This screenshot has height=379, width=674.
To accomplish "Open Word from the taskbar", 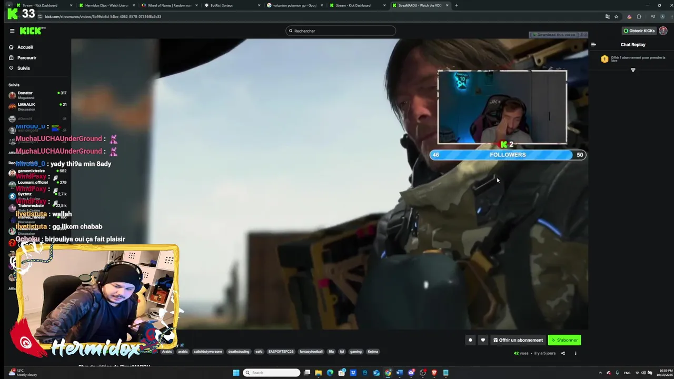I will (400, 373).
